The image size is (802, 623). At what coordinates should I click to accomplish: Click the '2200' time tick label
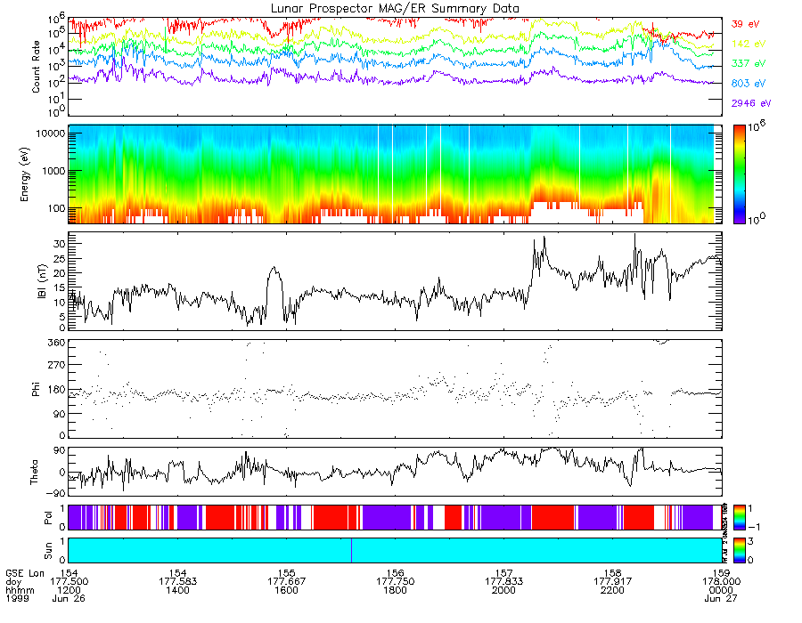click(x=612, y=590)
